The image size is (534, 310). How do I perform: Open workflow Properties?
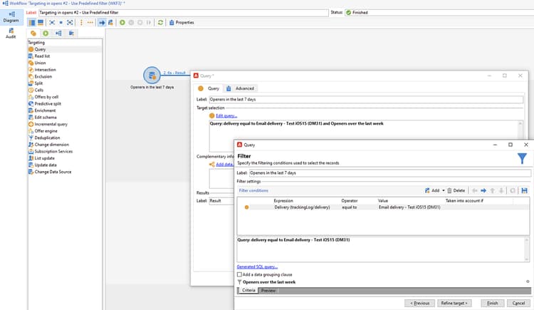click(x=182, y=23)
